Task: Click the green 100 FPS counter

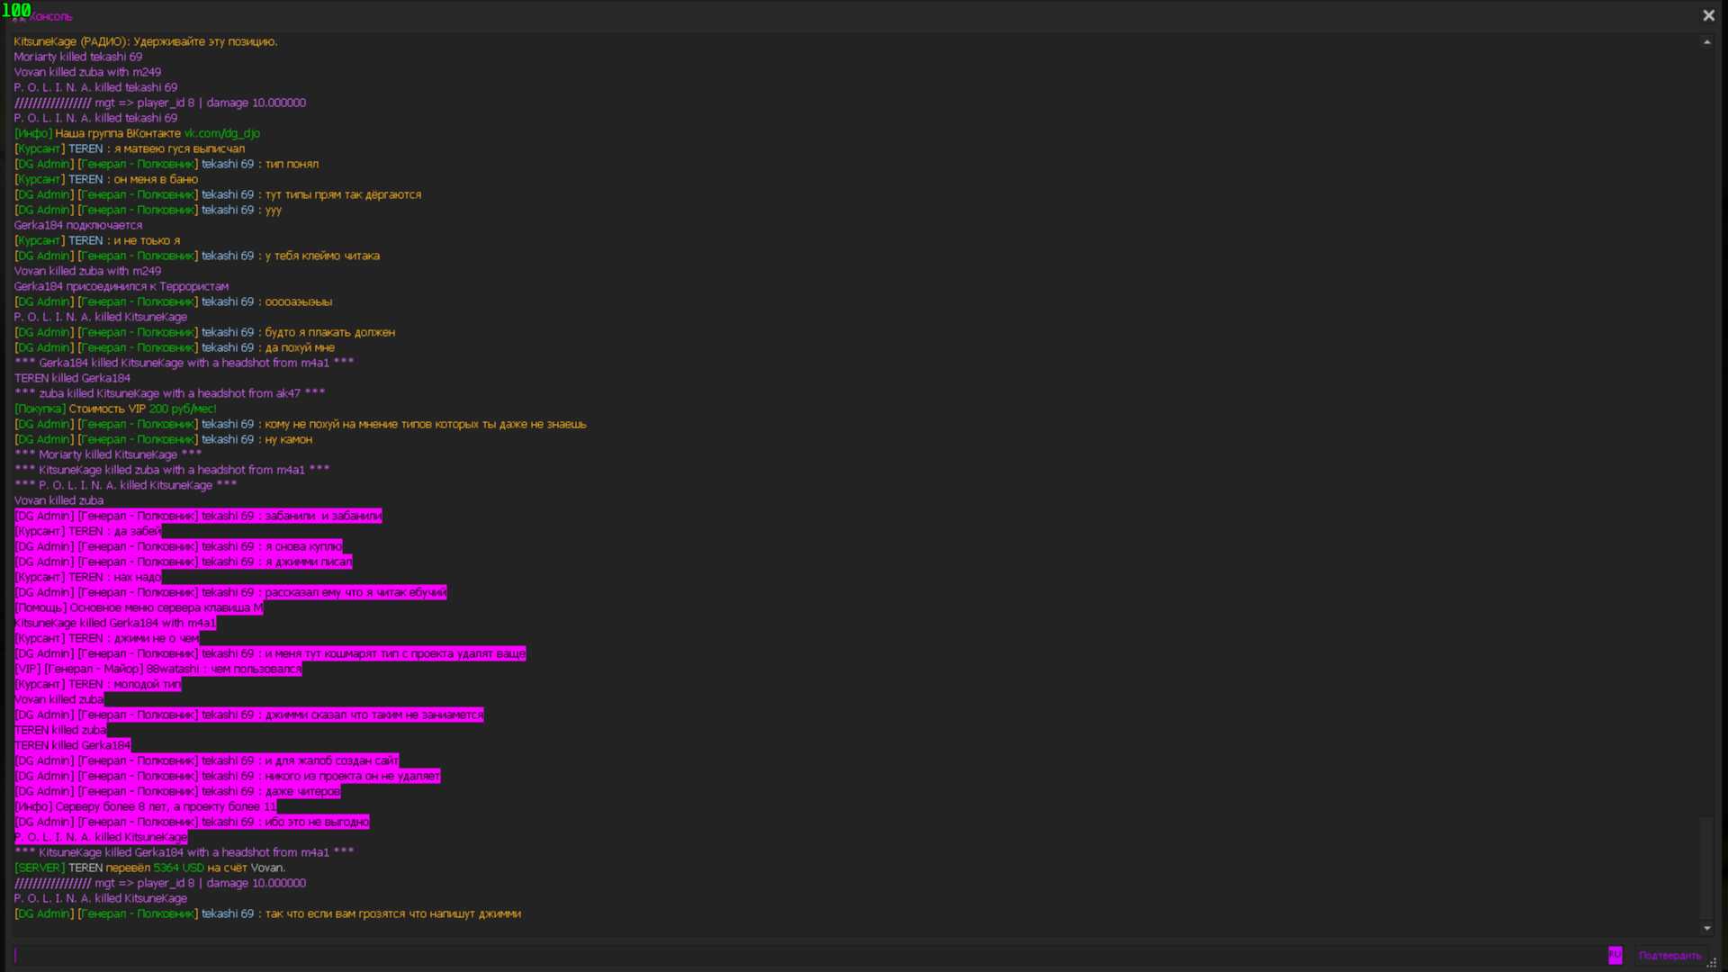Action: [x=16, y=10]
